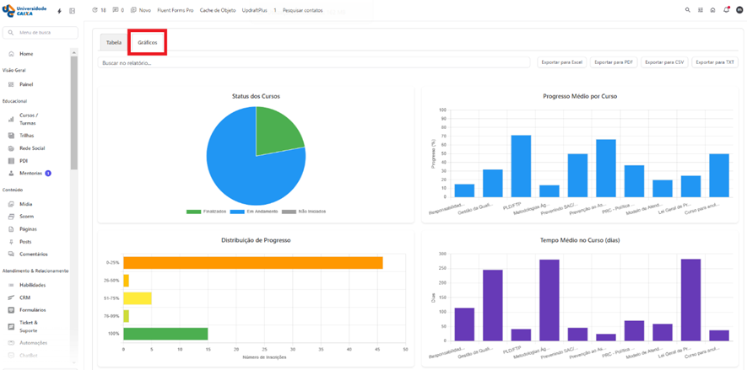Open the Fluent Forms Pro menu
747x370 pixels.
pos(176,10)
